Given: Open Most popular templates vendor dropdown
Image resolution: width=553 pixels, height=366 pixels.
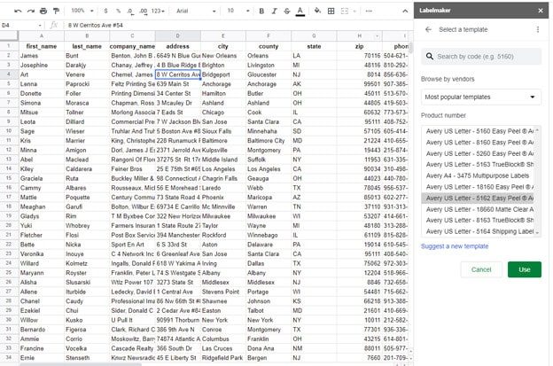Looking at the screenshot, I should tap(480, 97).
